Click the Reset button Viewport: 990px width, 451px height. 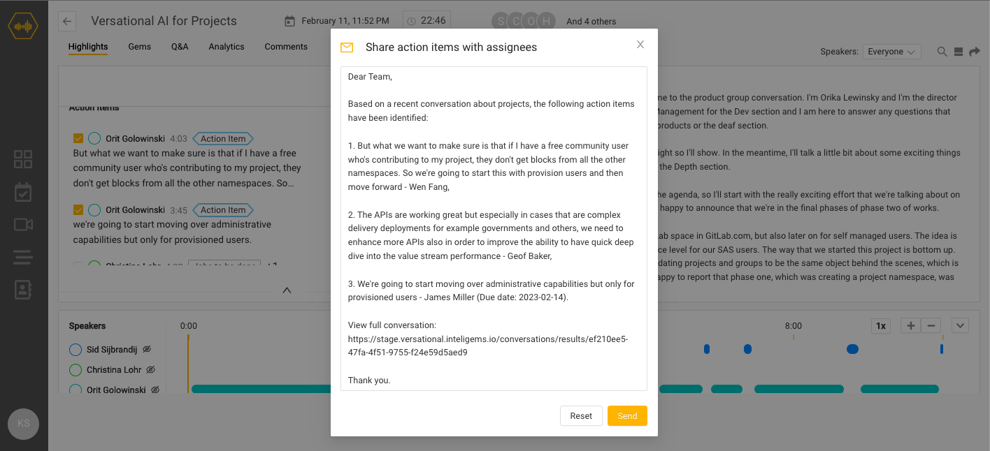point(581,415)
